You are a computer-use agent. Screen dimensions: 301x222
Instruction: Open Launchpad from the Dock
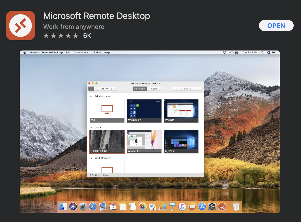tap(83, 207)
